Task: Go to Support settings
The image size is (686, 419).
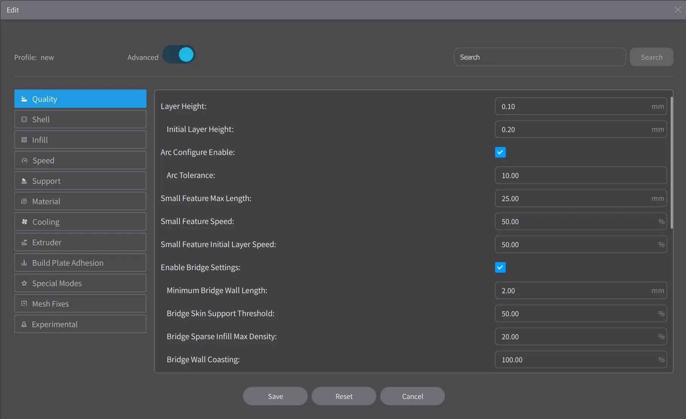Action: pyautogui.click(x=80, y=181)
